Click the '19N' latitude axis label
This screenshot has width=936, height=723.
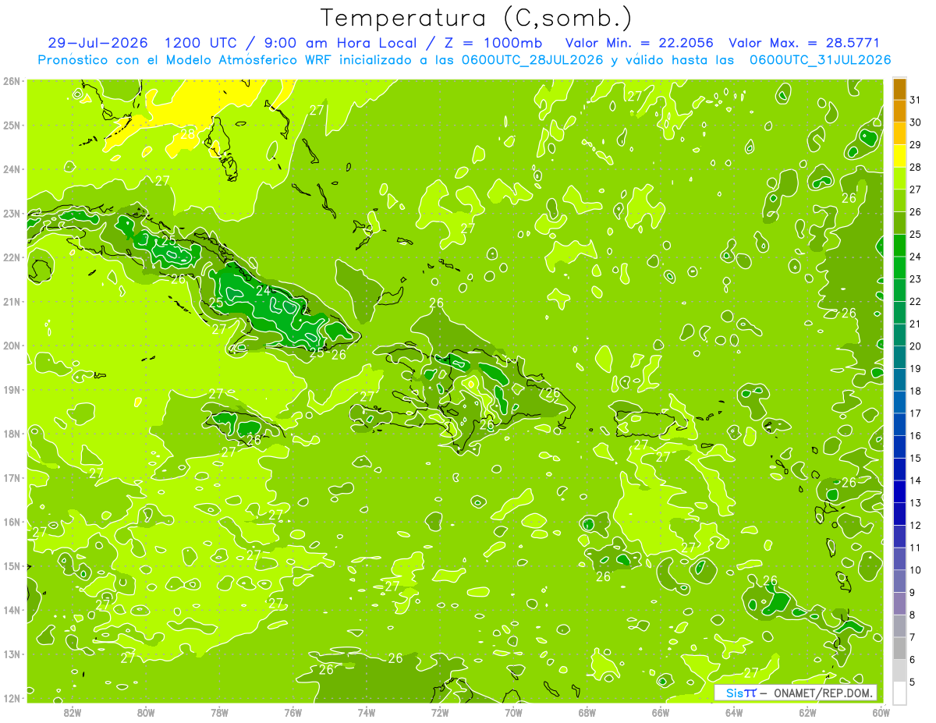(12, 389)
